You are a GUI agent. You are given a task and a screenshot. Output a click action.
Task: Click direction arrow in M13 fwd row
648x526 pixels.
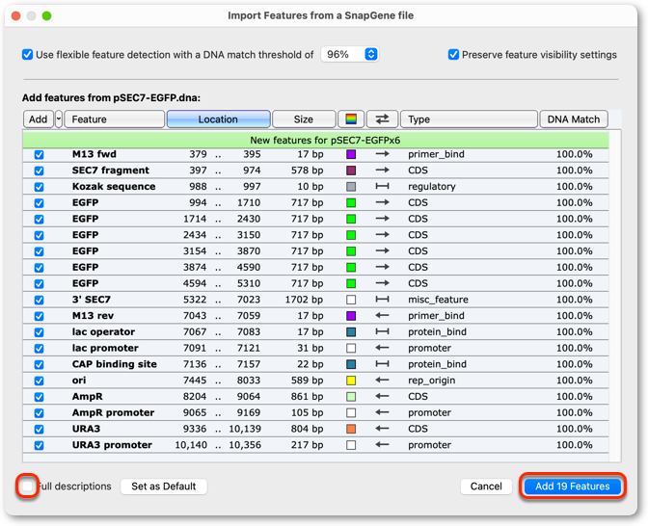382,154
